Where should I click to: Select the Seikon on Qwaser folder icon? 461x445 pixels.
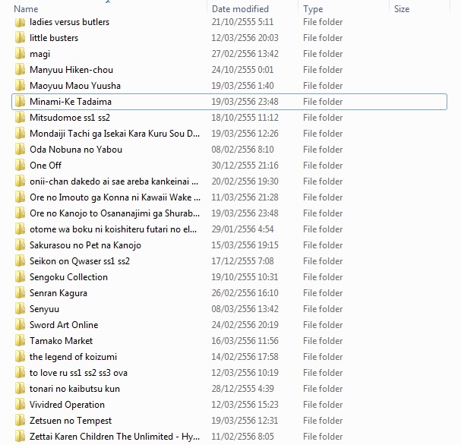pyautogui.click(x=20, y=261)
